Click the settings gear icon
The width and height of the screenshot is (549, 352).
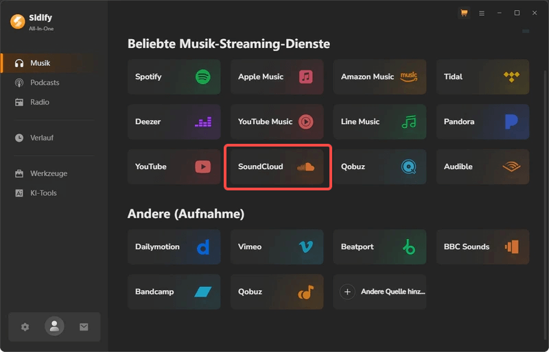click(25, 327)
